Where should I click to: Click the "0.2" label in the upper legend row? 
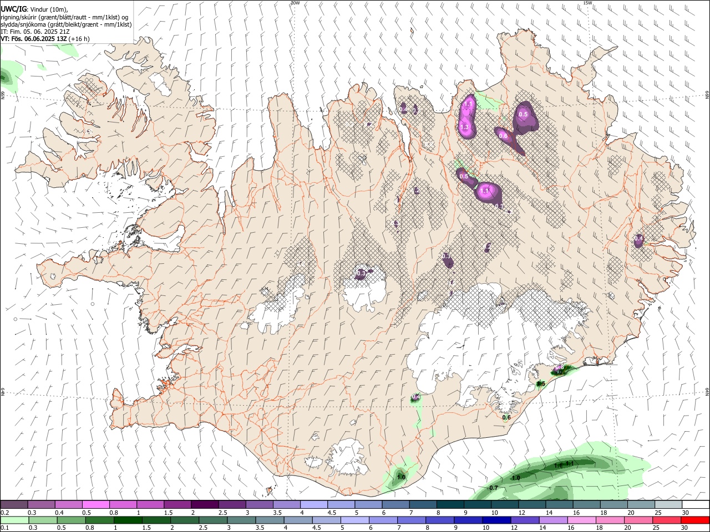click(x=5, y=513)
